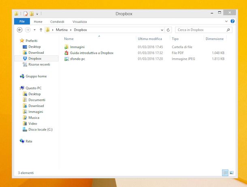Open the Musica folder icon
Screen dimensions: 247x187
[x=25, y=118]
